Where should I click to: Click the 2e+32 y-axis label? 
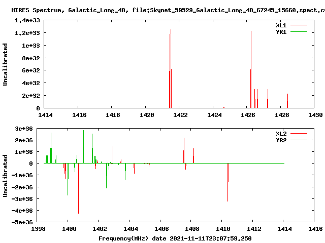tap(30, 96)
